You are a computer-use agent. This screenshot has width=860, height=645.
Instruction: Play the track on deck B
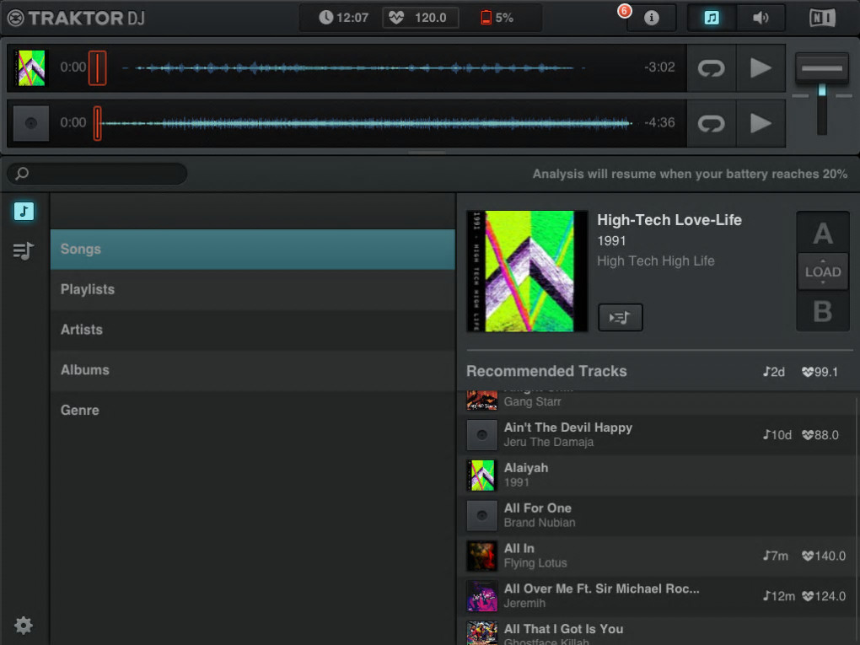click(761, 123)
